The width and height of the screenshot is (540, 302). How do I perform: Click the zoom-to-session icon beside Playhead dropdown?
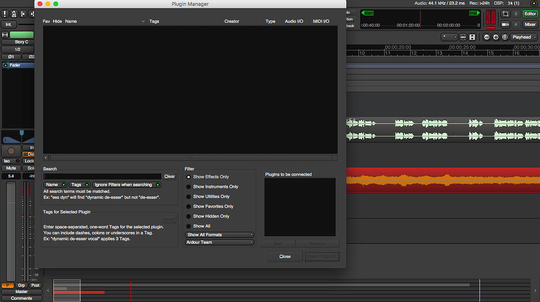pyautogui.click(x=505, y=37)
